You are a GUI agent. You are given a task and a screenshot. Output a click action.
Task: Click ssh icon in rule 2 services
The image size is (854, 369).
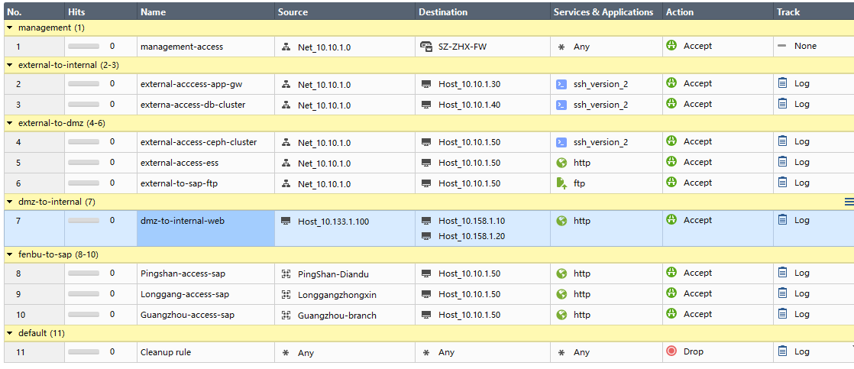[x=561, y=85]
